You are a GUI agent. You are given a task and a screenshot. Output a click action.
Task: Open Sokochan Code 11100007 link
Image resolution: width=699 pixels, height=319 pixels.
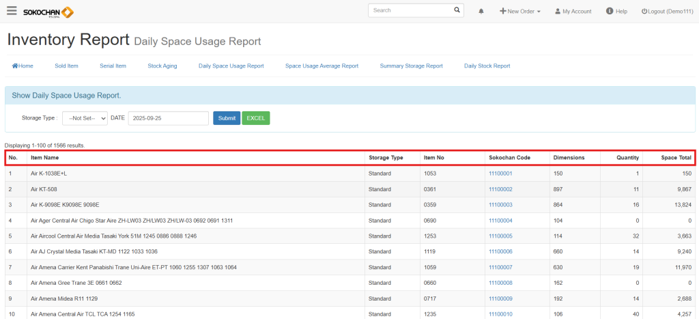tap(500, 266)
